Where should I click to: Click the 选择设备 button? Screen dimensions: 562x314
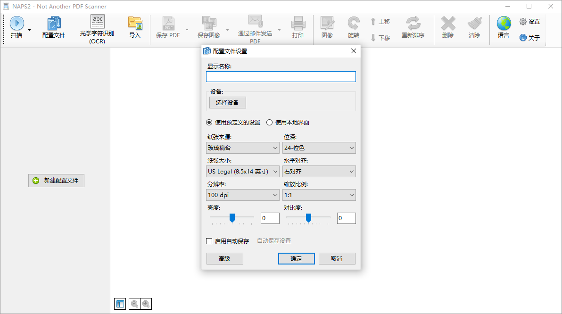coord(228,102)
